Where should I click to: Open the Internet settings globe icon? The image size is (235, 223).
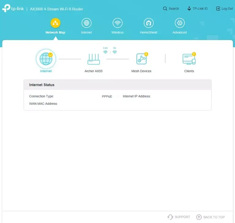pyautogui.click(x=87, y=23)
